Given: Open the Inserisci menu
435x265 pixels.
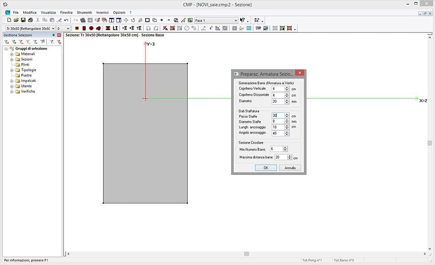Looking at the screenshot, I should [x=102, y=12].
